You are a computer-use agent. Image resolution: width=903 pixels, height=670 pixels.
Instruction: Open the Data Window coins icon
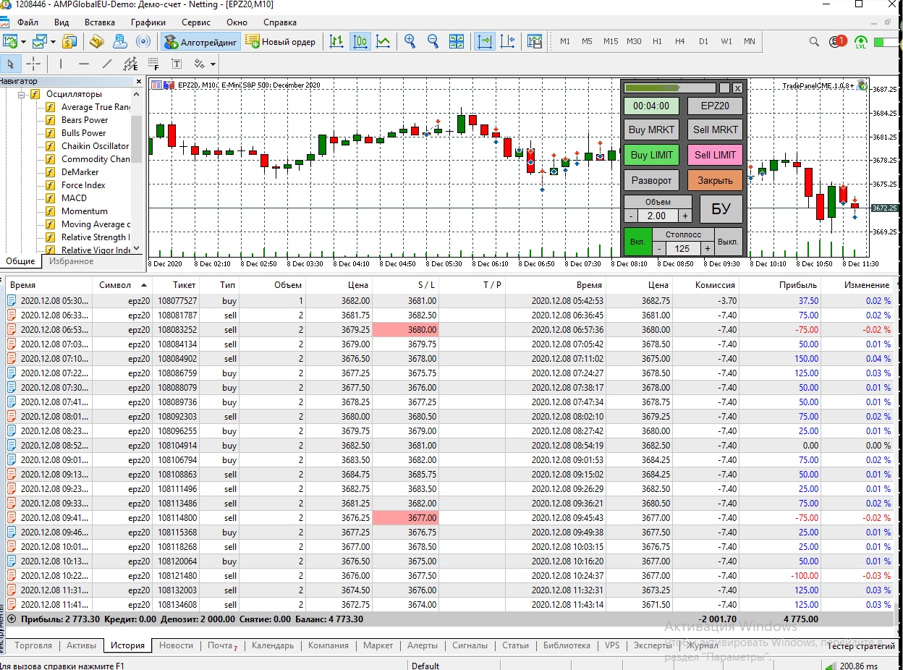click(97, 41)
